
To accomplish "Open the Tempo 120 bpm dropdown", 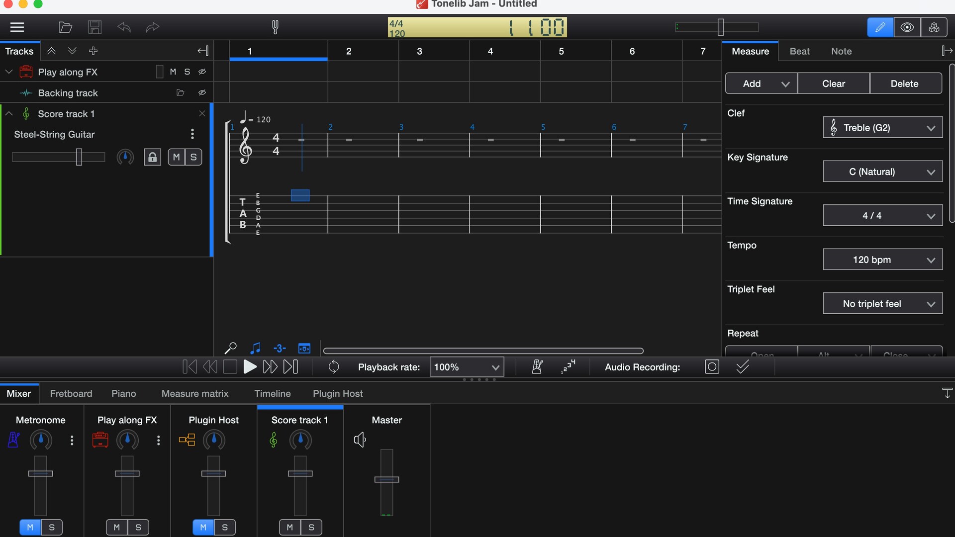I will (882, 260).
